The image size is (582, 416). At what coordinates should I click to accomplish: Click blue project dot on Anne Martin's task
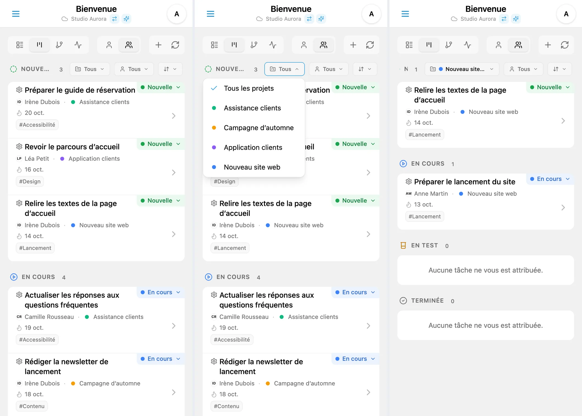pos(461,194)
